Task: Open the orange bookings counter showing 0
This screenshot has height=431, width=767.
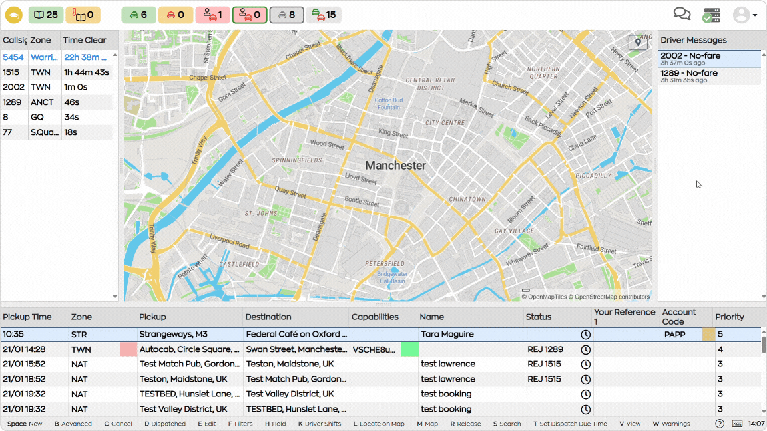Action: click(x=83, y=15)
